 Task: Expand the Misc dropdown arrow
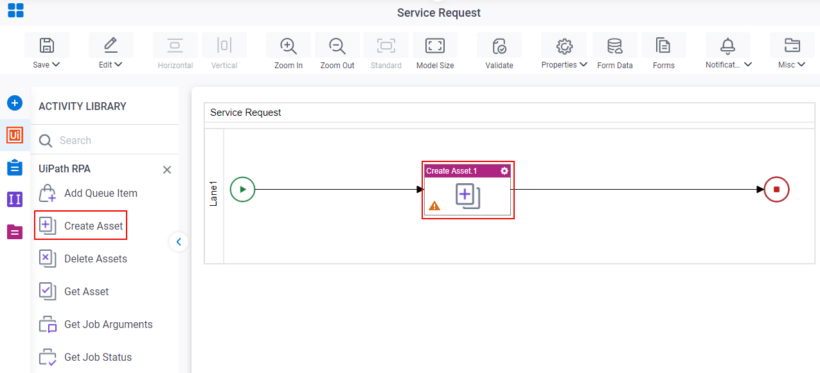[801, 64]
